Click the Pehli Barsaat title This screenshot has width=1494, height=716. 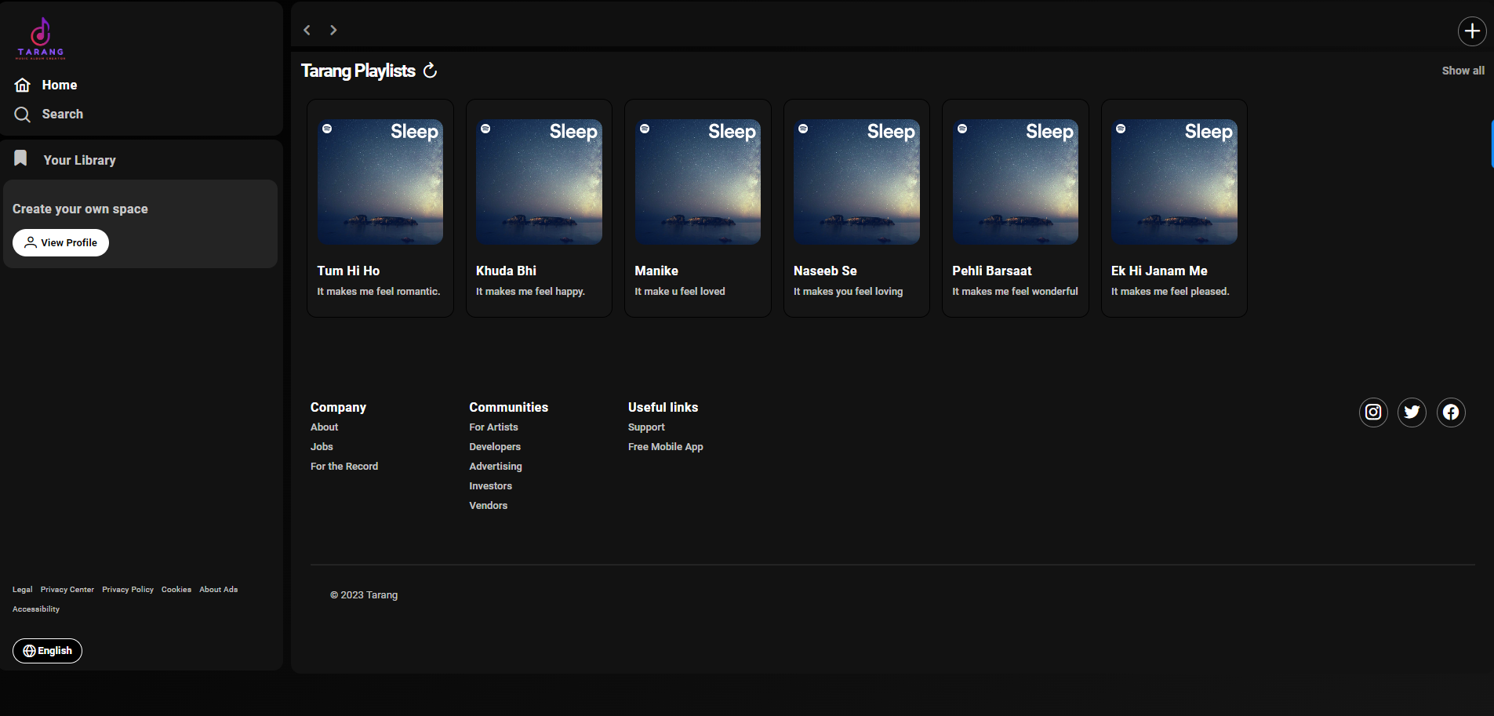click(x=992, y=271)
